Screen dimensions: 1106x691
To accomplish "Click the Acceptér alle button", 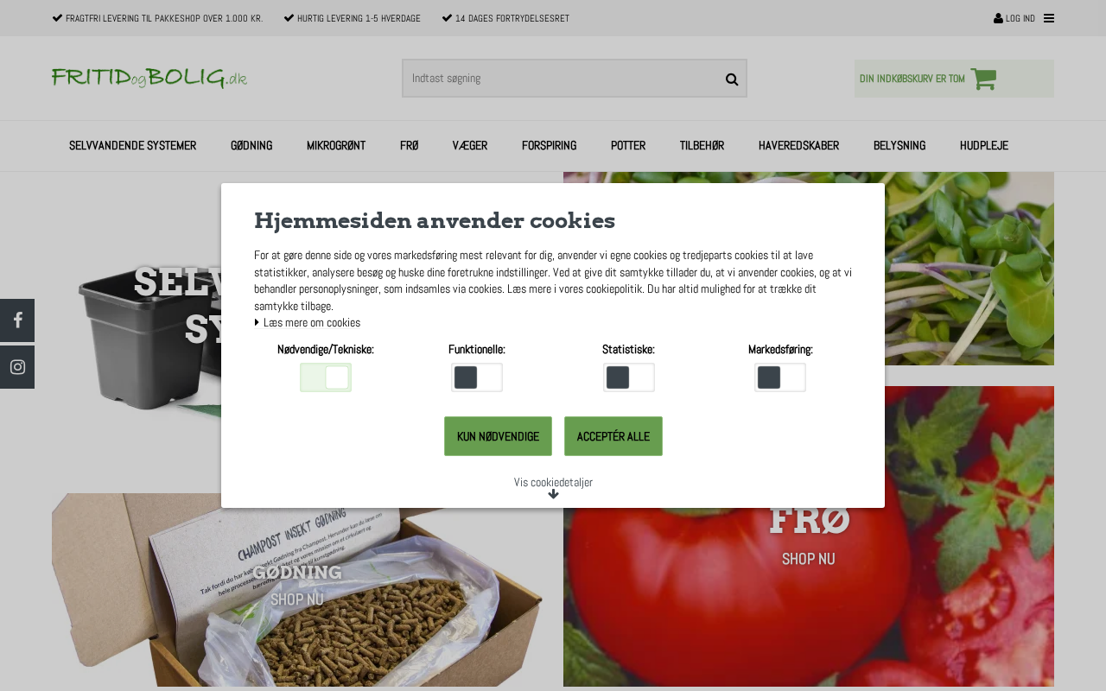I will [613, 436].
